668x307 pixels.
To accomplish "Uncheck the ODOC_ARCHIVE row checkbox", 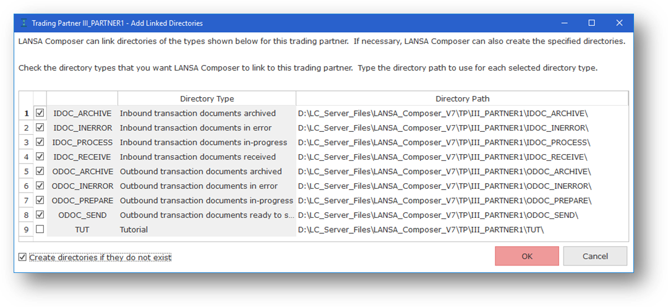I will 40,171.
